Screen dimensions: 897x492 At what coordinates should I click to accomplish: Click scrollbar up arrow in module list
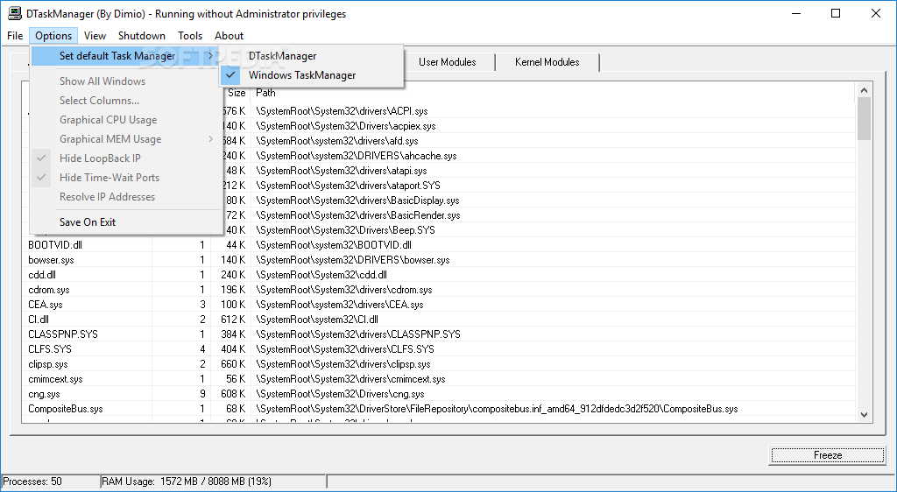(x=864, y=90)
